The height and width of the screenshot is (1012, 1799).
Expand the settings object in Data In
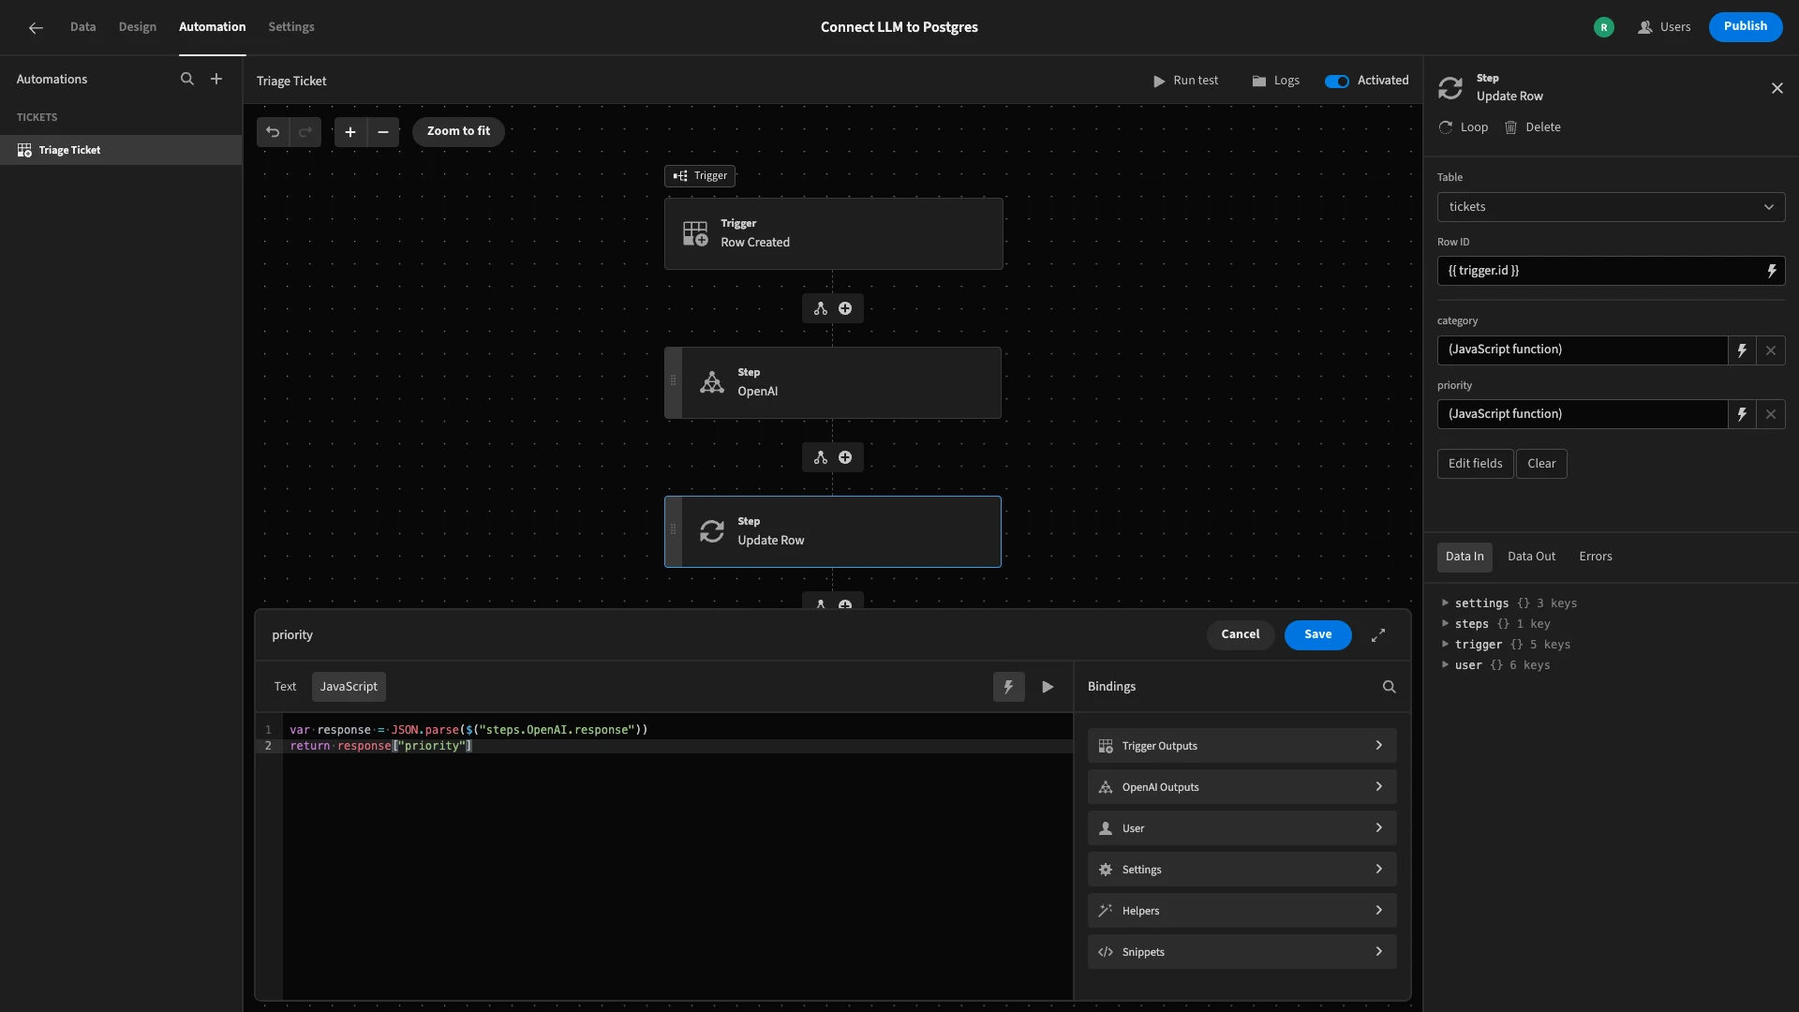tap(1446, 603)
